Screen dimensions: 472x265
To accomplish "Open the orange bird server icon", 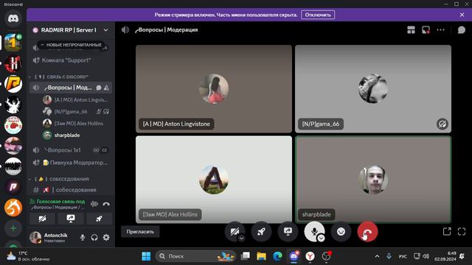I will (13, 208).
